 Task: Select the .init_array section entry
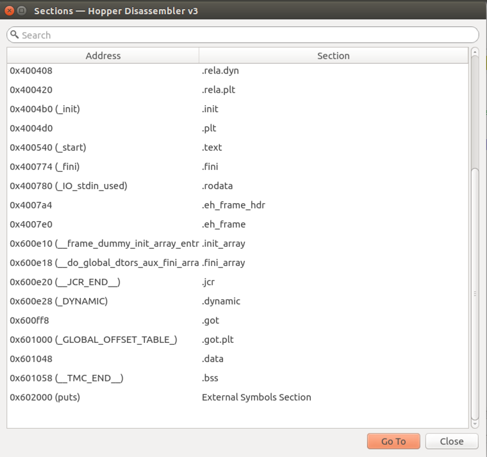pos(223,244)
